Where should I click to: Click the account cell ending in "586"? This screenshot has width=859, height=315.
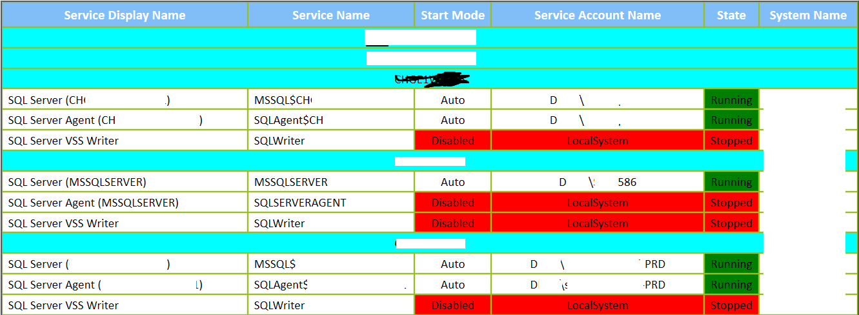pos(598,182)
